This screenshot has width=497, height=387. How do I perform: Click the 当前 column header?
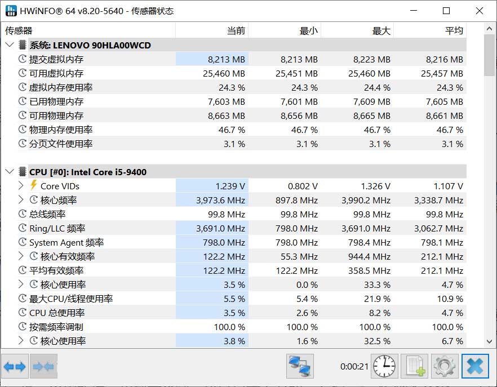212,30
